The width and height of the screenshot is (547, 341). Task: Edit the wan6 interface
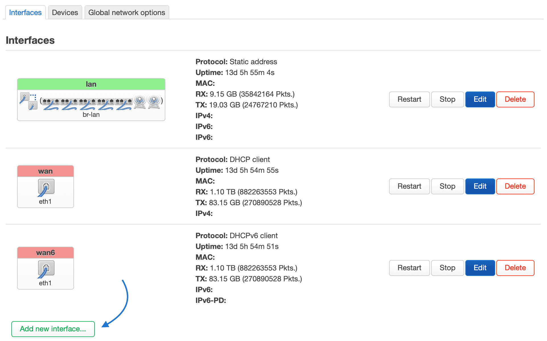[x=480, y=268]
